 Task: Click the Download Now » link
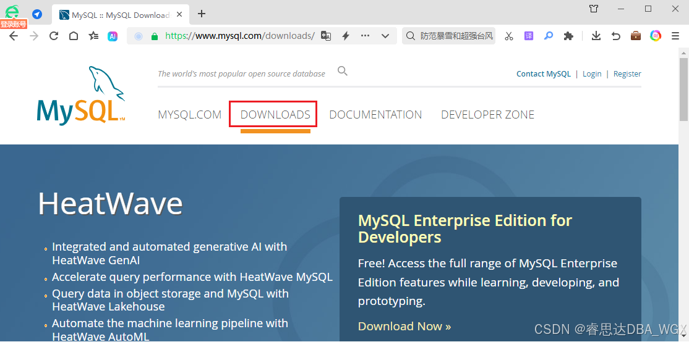[404, 326]
